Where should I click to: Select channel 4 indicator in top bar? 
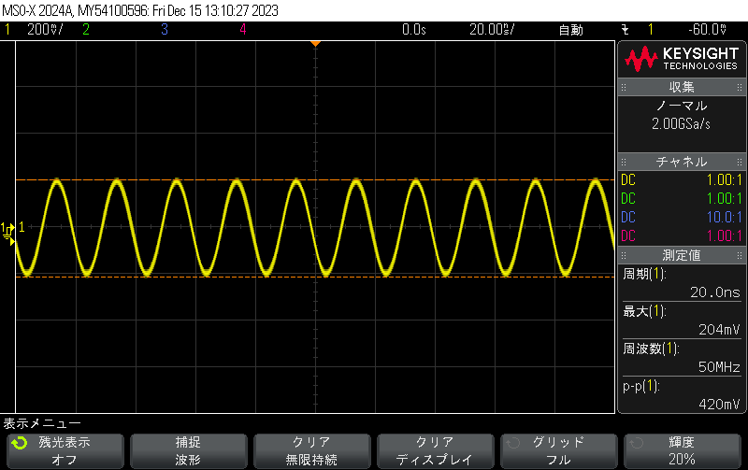coord(242,29)
